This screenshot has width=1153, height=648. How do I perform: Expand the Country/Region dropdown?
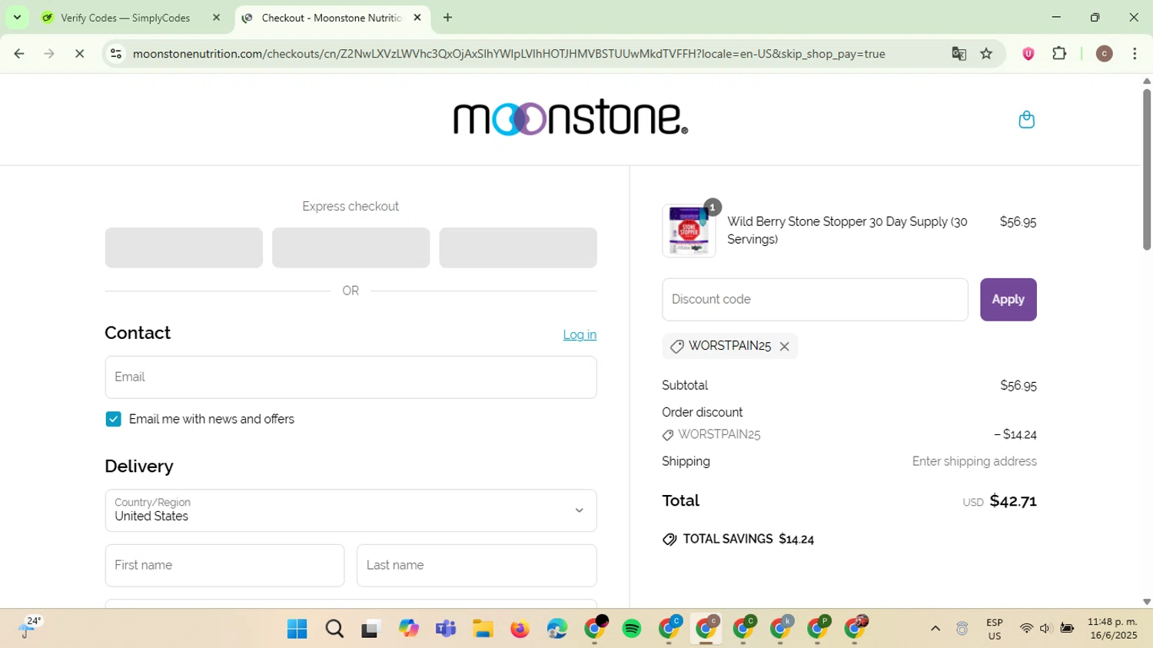point(351,510)
